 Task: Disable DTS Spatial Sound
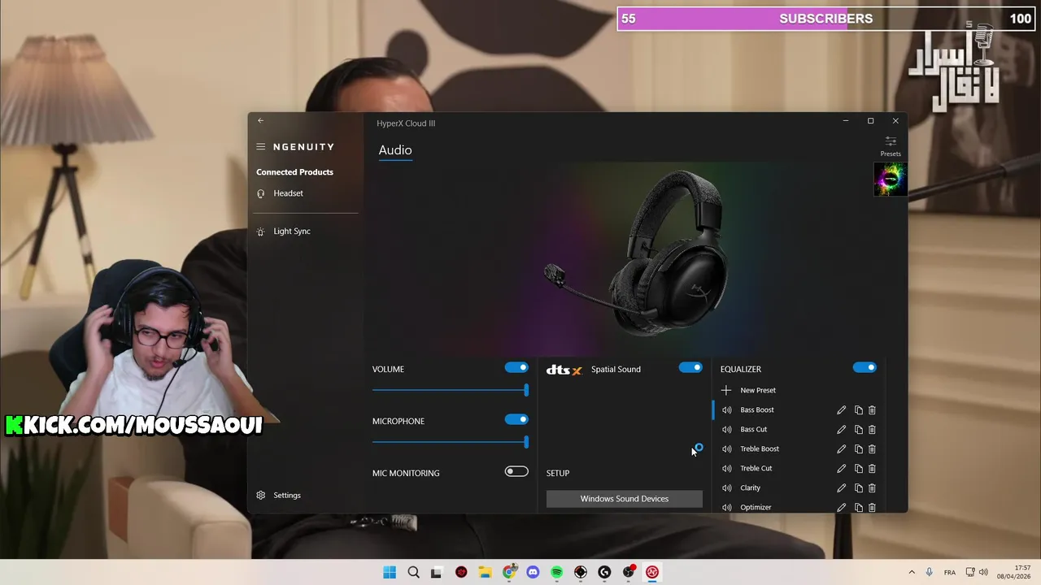pos(690,367)
